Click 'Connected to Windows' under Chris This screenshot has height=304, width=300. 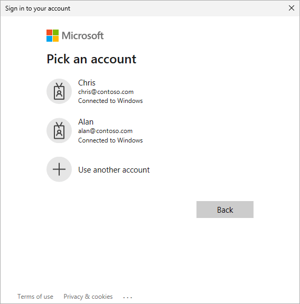110,101
